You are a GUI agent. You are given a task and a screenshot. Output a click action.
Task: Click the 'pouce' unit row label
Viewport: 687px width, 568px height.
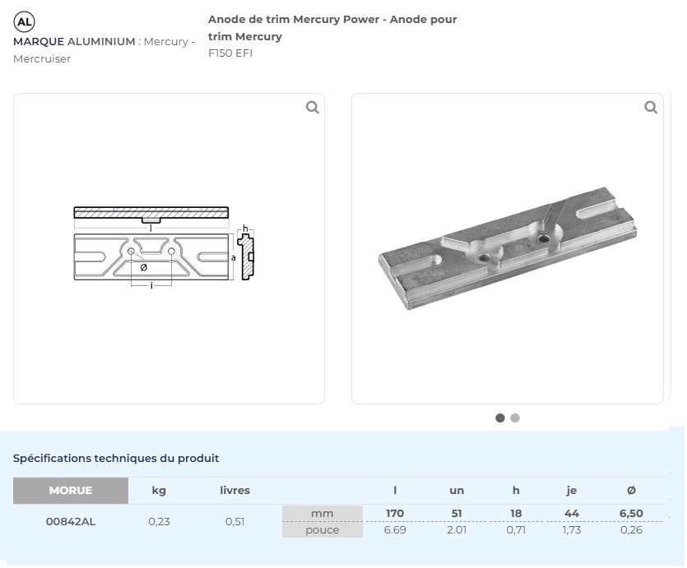pyautogui.click(x=323, y=529)
